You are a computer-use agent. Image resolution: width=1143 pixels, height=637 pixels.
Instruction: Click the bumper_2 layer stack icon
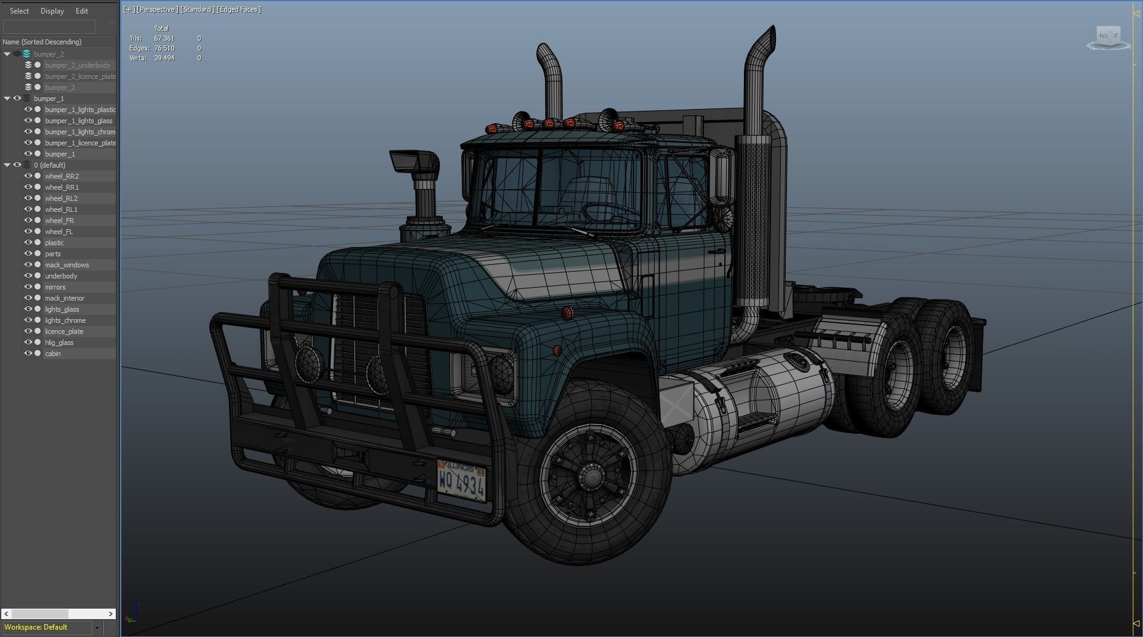pyautogui.click(x=26, y=54)
